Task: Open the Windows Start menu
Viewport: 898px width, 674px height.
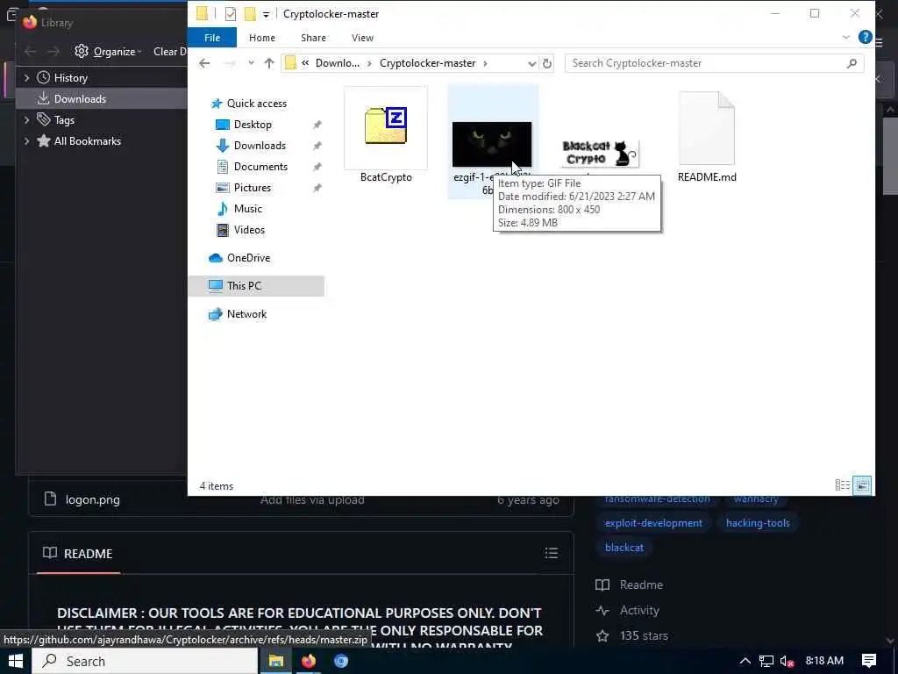Action: coord(16,661)
